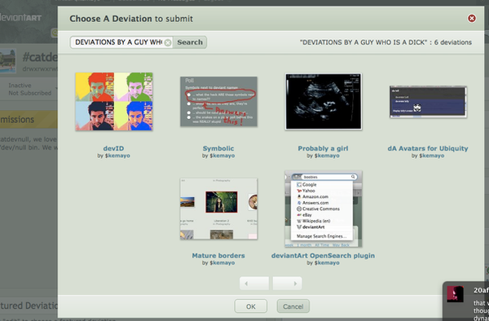This screenshot has height=321, width=489.
Task: Go to the previous page of results
Action: (x=254, y=284)
